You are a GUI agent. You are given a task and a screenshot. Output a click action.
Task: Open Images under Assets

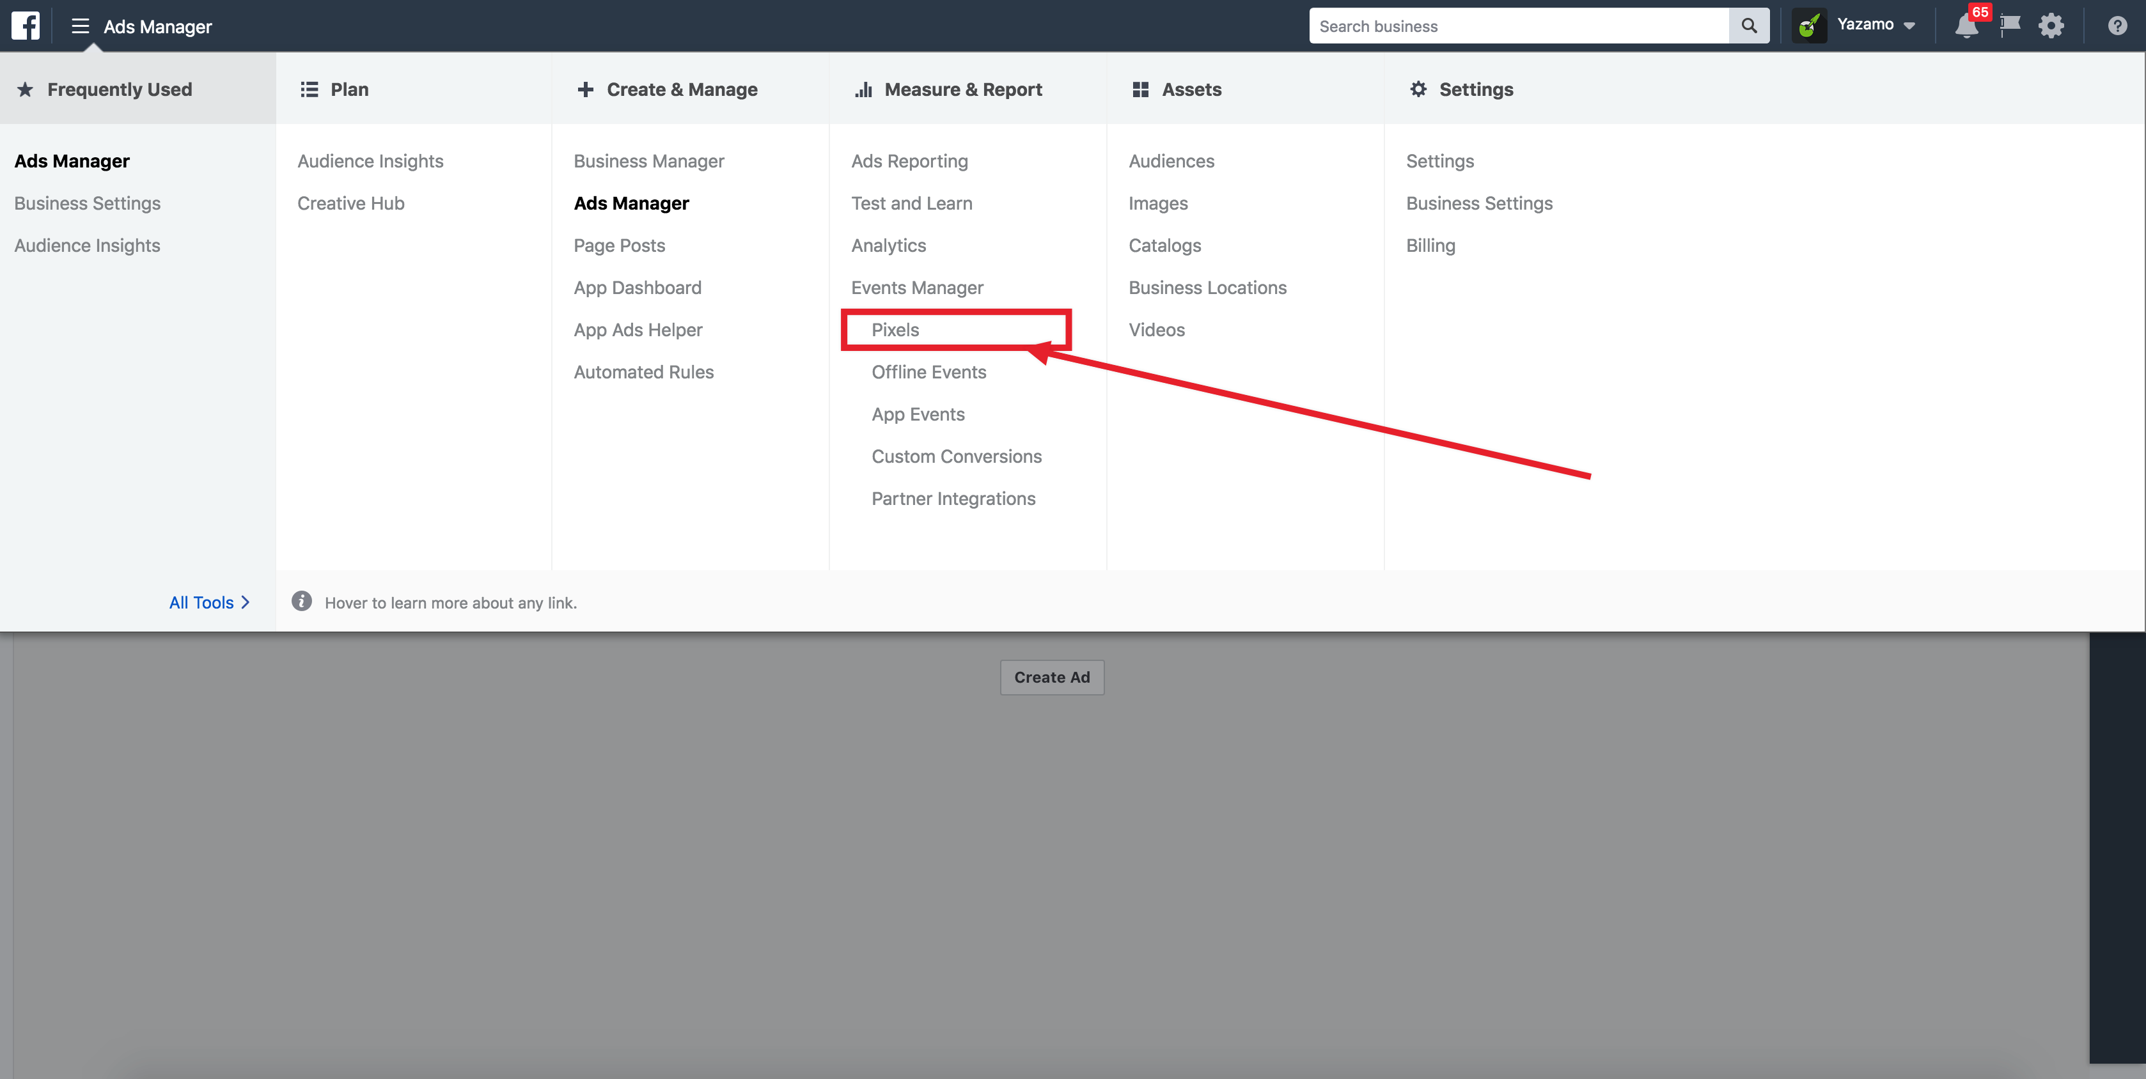(x=1158, y=203)
